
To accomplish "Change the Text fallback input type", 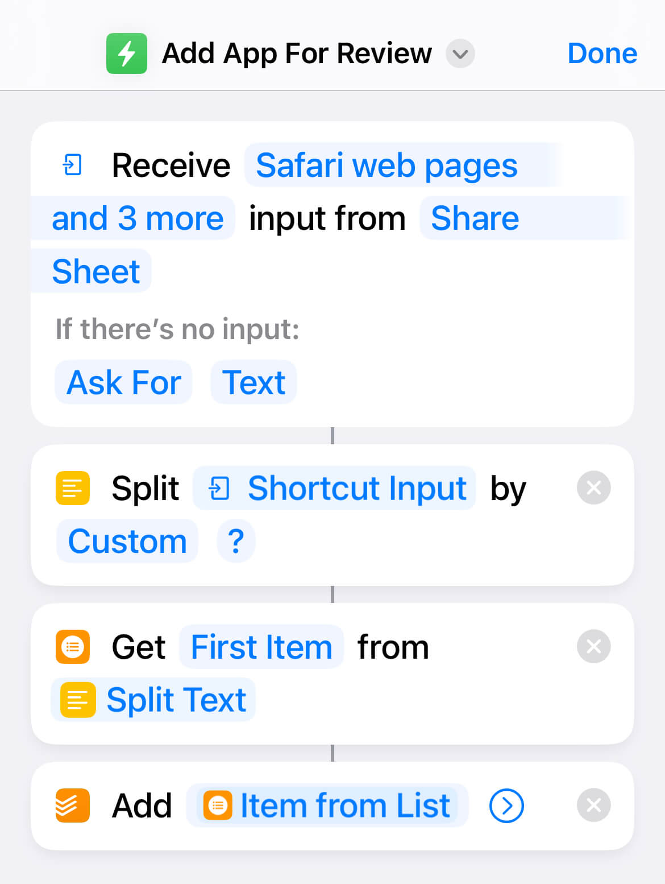I will [x=253, y=382].
